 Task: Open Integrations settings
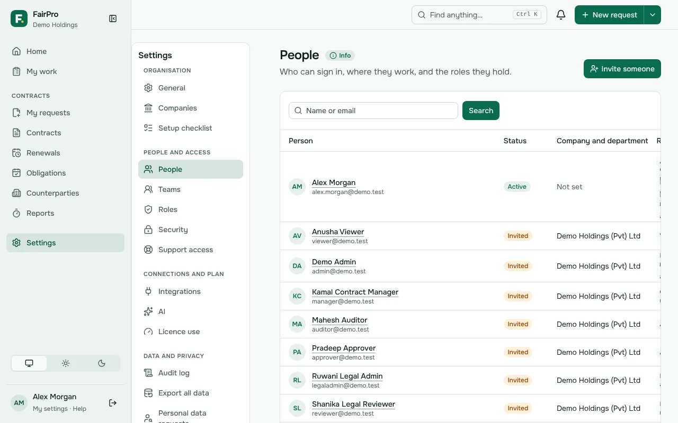(191, 291)
